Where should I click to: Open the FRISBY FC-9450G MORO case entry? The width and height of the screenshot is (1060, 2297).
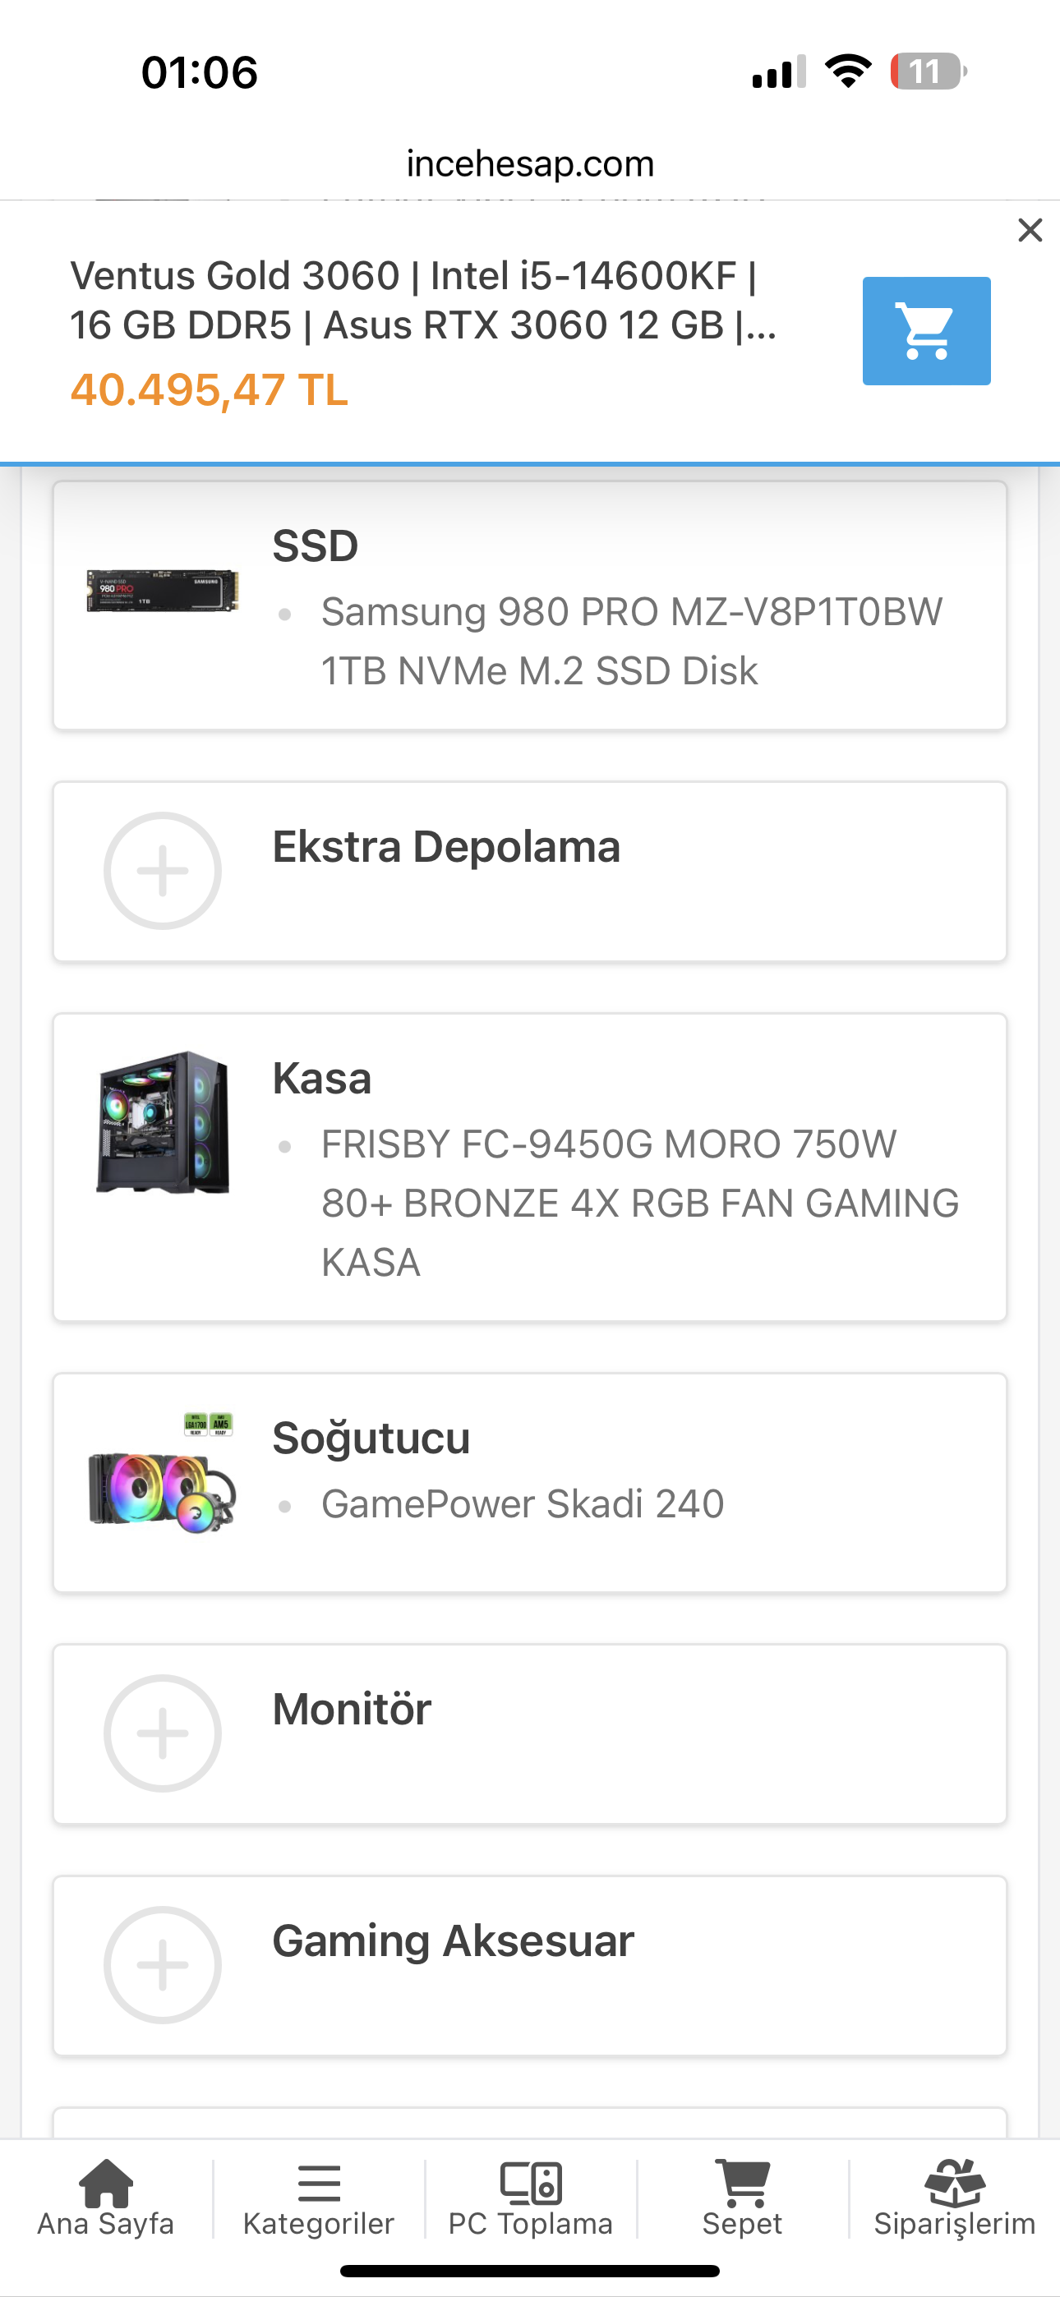tap(638, 1202)
